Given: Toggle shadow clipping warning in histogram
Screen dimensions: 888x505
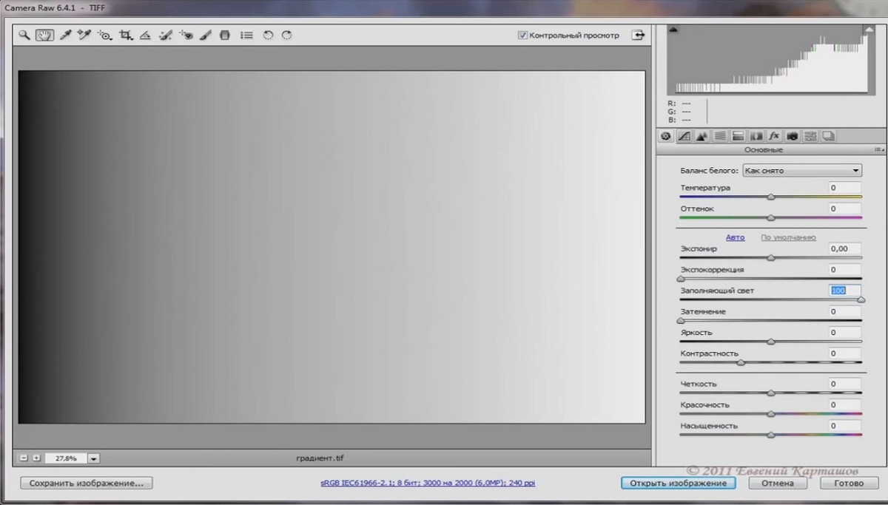Looking at the screenshot, I should 673,30.
